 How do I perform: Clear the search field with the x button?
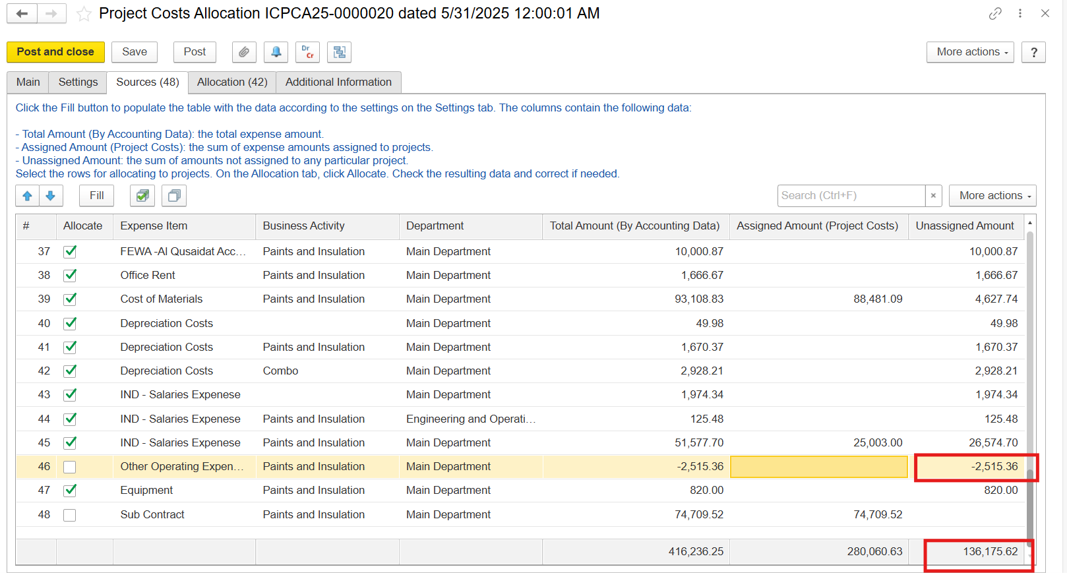(x=933, y=196)
